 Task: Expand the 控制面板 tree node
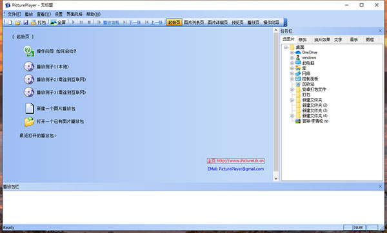click(x=292, y=79)
